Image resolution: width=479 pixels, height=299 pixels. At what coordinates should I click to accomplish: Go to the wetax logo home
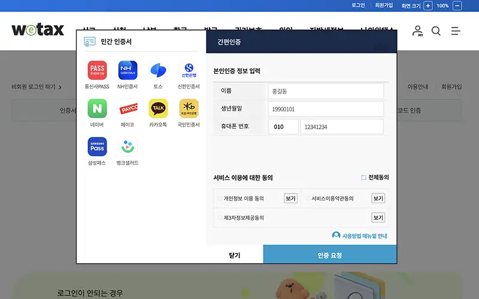tap(38, 29)
